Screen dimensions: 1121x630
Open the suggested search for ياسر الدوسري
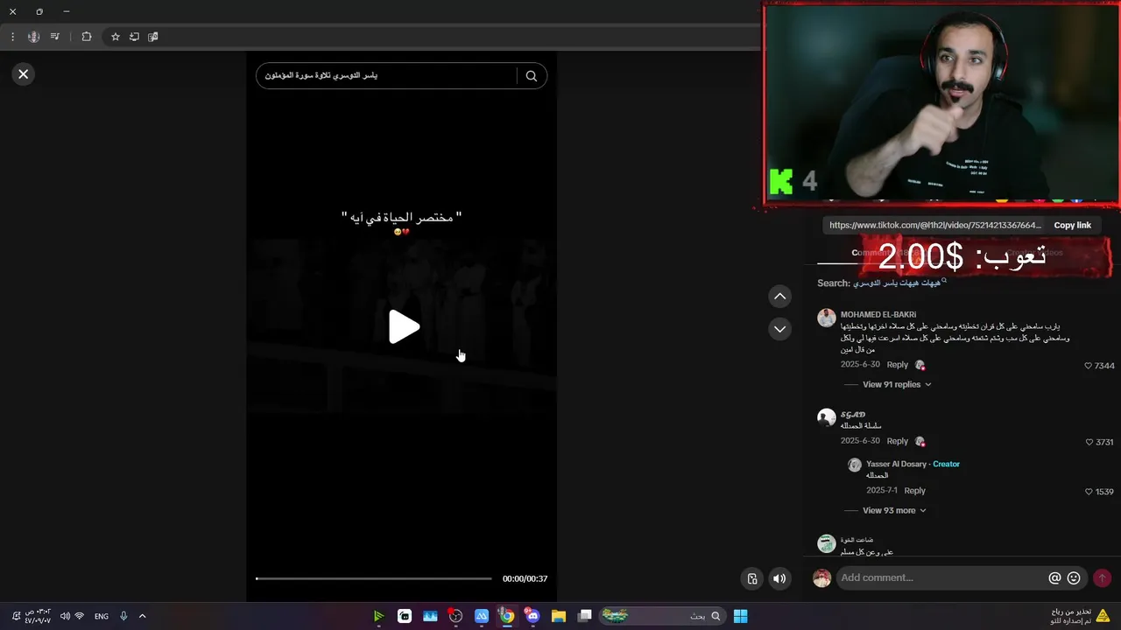(900, 283)
